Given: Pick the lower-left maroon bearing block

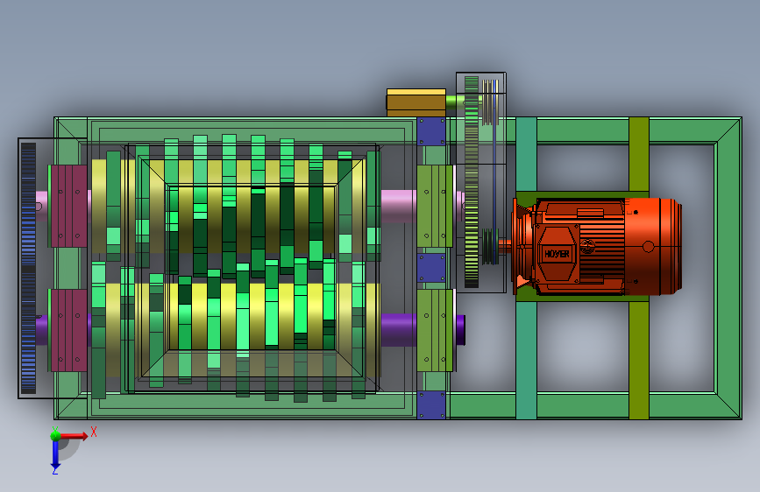Looking at the screenshot, I should pos(69,330).
